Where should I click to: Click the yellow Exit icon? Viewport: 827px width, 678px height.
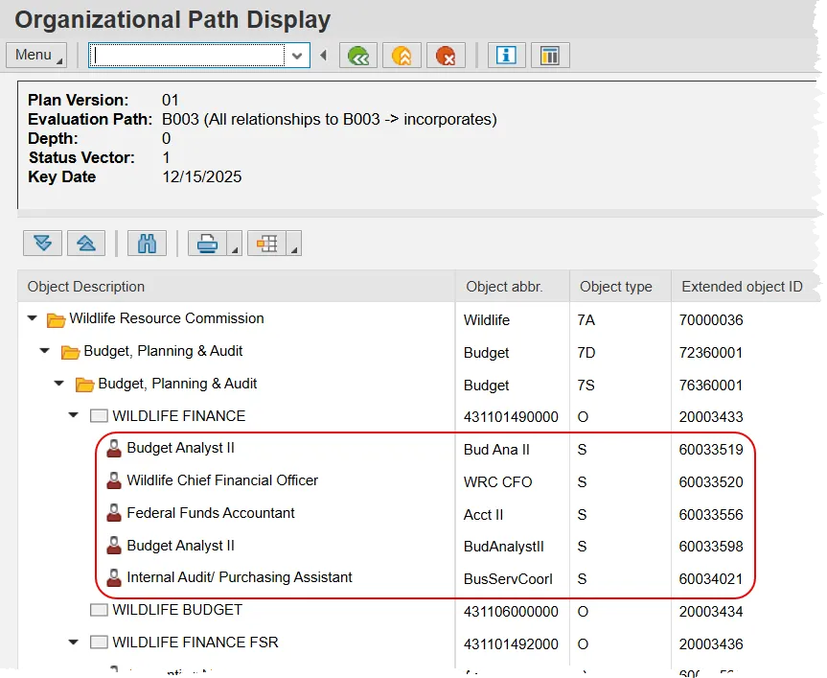pyautogui.click(x=402, y=56)
